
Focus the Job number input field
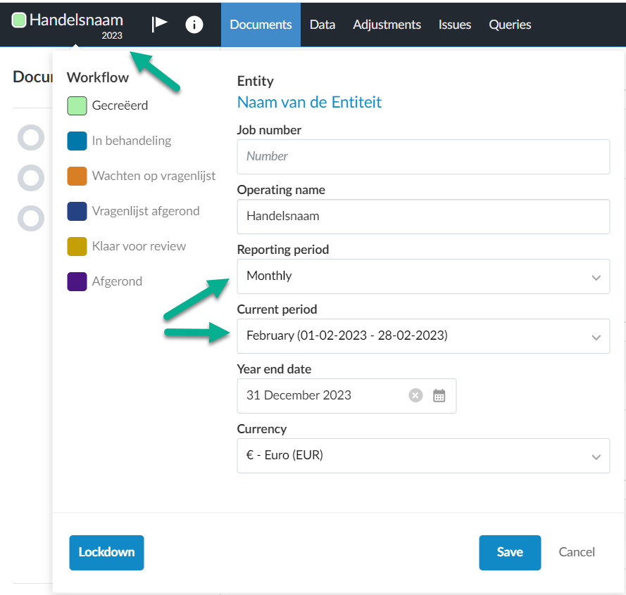click(423, 157)
